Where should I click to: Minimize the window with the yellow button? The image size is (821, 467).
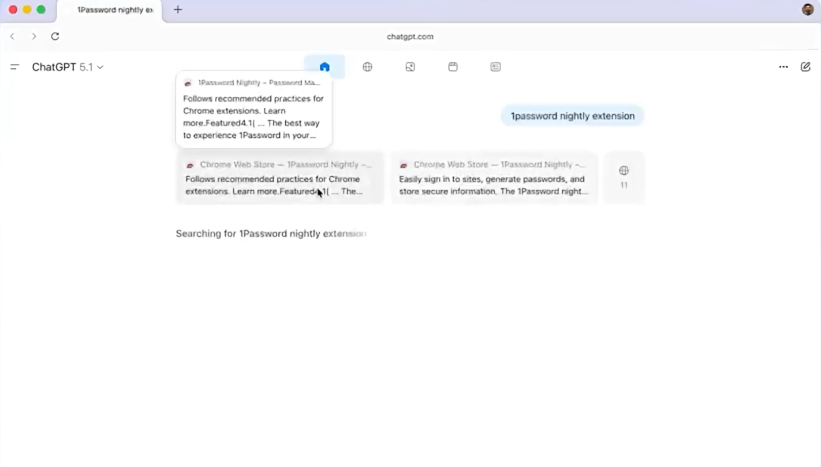click(x=27, y=10)
